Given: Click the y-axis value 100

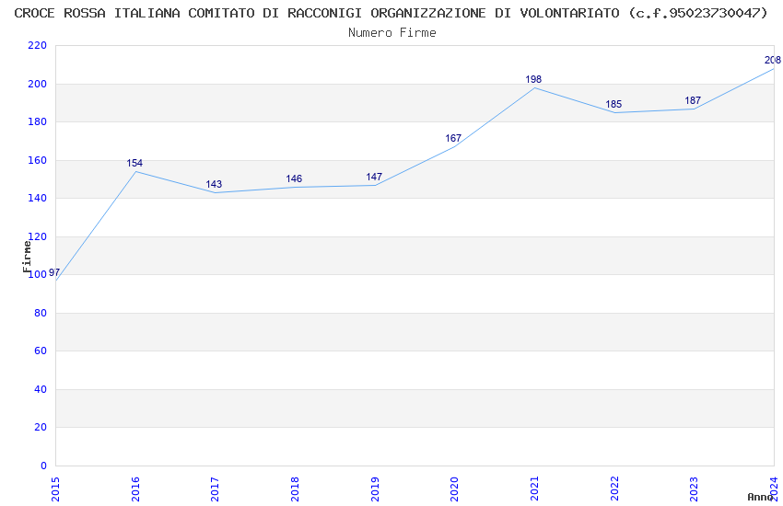Looking at the screenshot, I should 38,274.
